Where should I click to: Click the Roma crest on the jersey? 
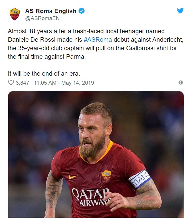106,175
